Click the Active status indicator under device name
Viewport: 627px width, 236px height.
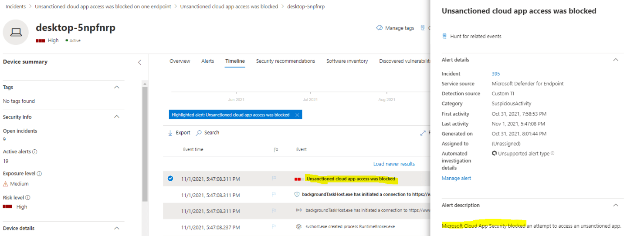click(x=73, y=40)
